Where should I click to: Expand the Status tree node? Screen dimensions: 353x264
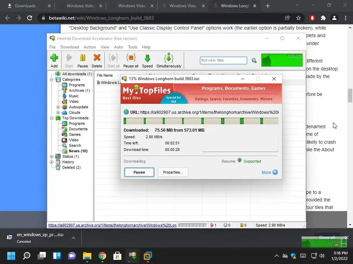pos(52,156)
